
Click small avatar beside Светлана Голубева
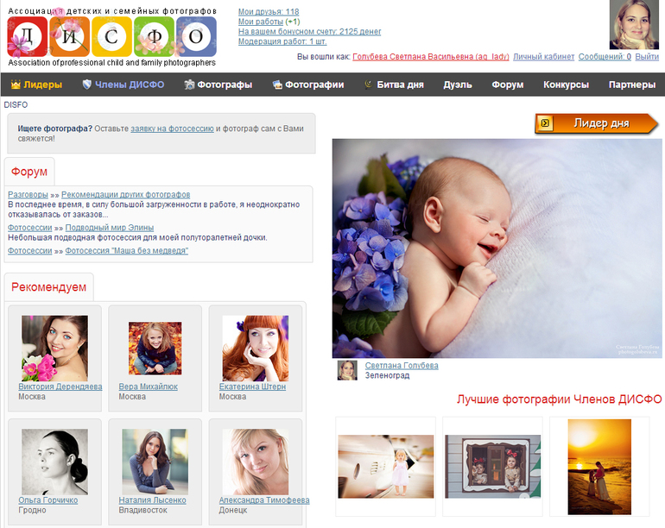(x=347, y=370)
